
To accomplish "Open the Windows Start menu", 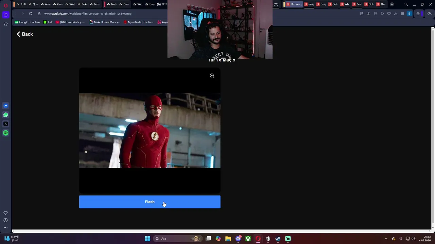I will pos(147,239).
